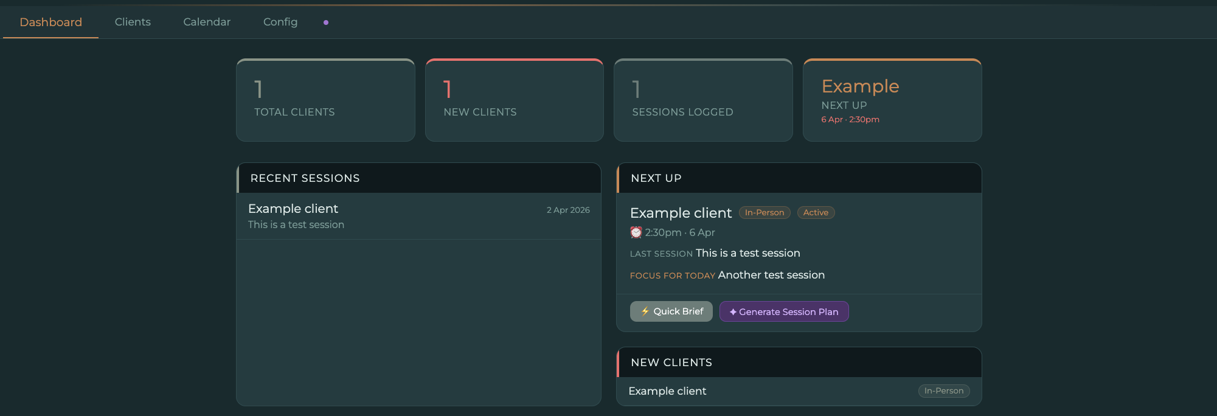Select Example client in New Clients list
The height and width of the screenshot is (416, 1217).
pyautogui.click(x=667, y=391)
